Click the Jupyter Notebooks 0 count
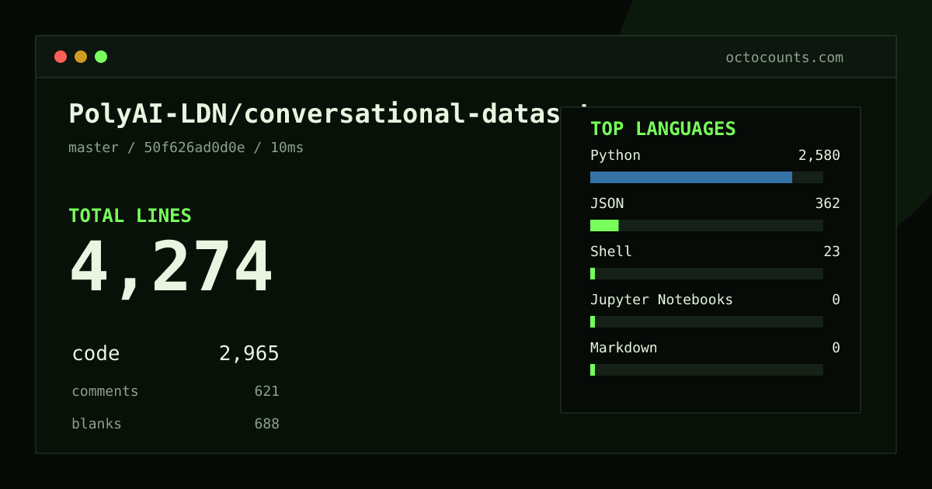 (836, 300)
